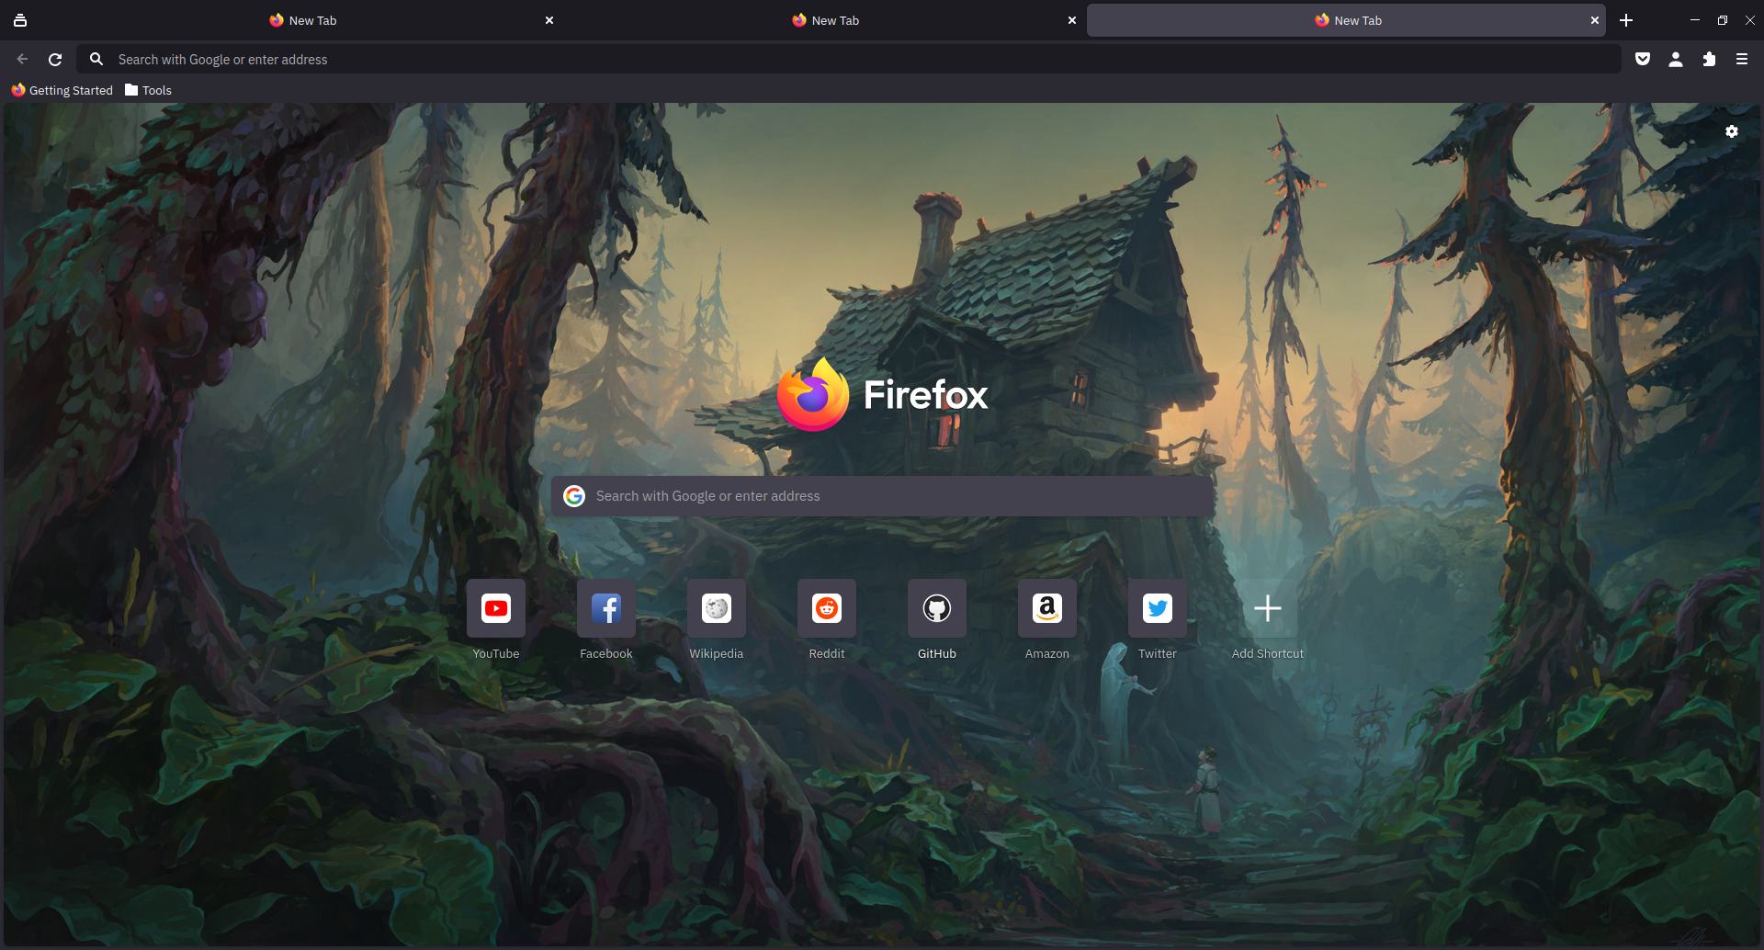Open the GitHub shortcut tile

(937, 608)
